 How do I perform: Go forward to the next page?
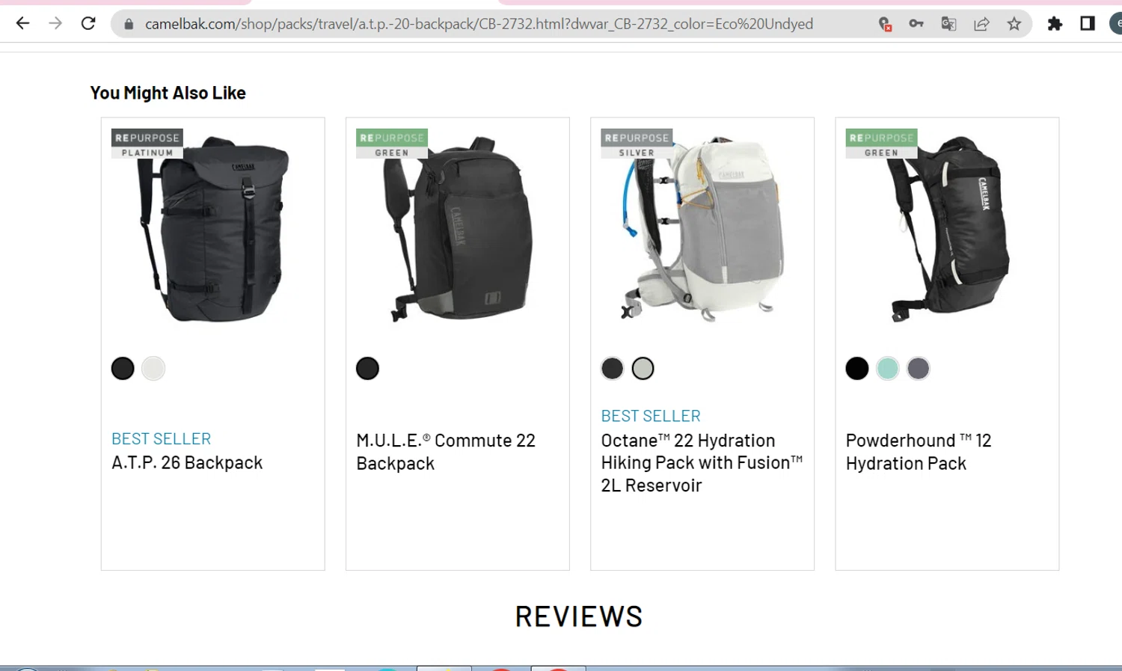click(x=55, y=24)
